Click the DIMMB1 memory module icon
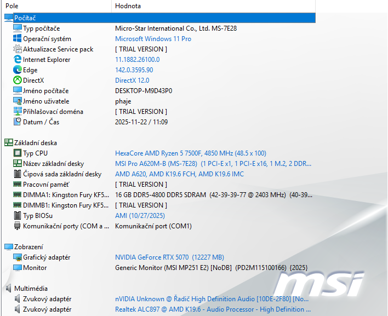This screenshot has width=388, height=316. 18,205
